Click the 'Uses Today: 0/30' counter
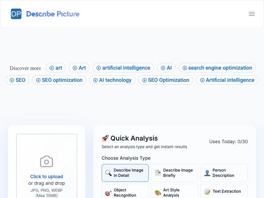Viewport: 264px width, 198px height. [228, 142]
